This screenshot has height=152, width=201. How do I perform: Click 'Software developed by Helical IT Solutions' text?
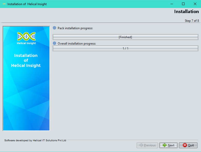(35, 140)
